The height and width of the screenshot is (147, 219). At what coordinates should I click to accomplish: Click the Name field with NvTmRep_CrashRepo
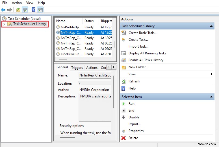click(95, 75)
